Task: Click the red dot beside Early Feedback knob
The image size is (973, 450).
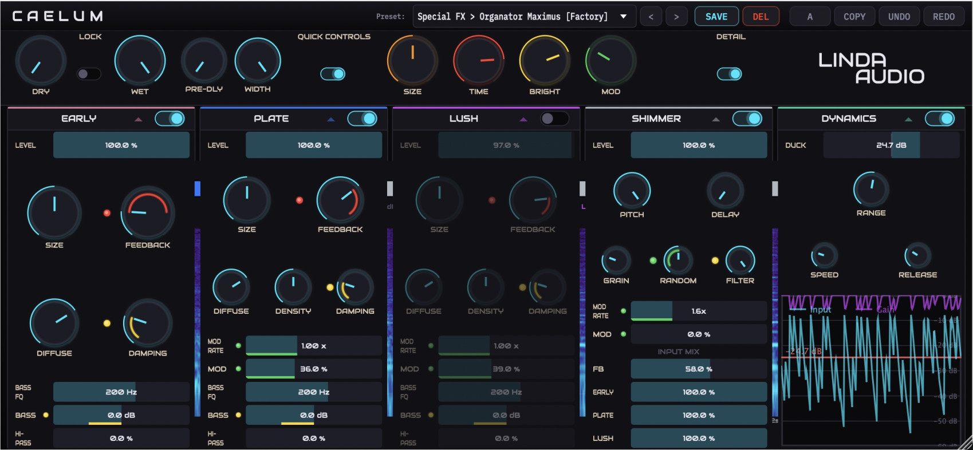Action: point(107,213)
